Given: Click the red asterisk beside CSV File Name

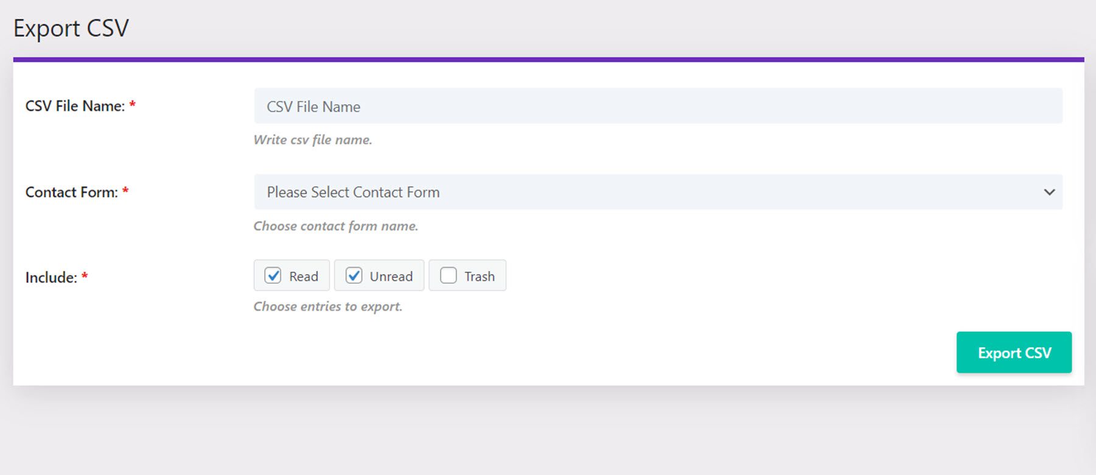Looking at the screenshot, I should tap(132, 105).
